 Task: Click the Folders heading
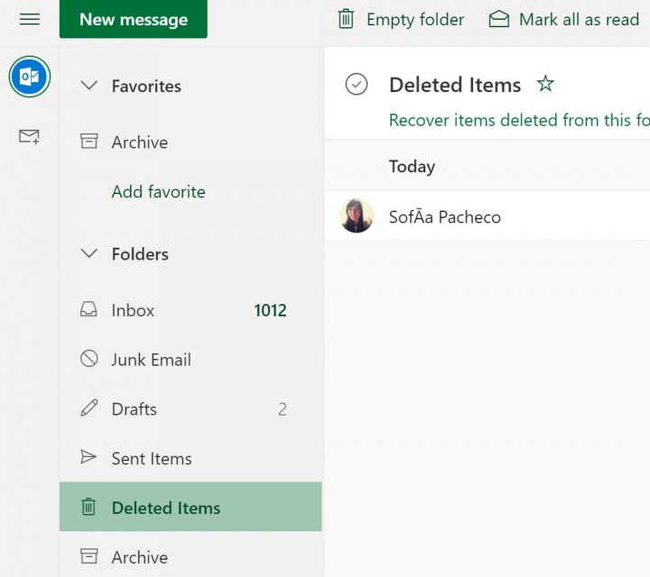[x=140, y=254]
